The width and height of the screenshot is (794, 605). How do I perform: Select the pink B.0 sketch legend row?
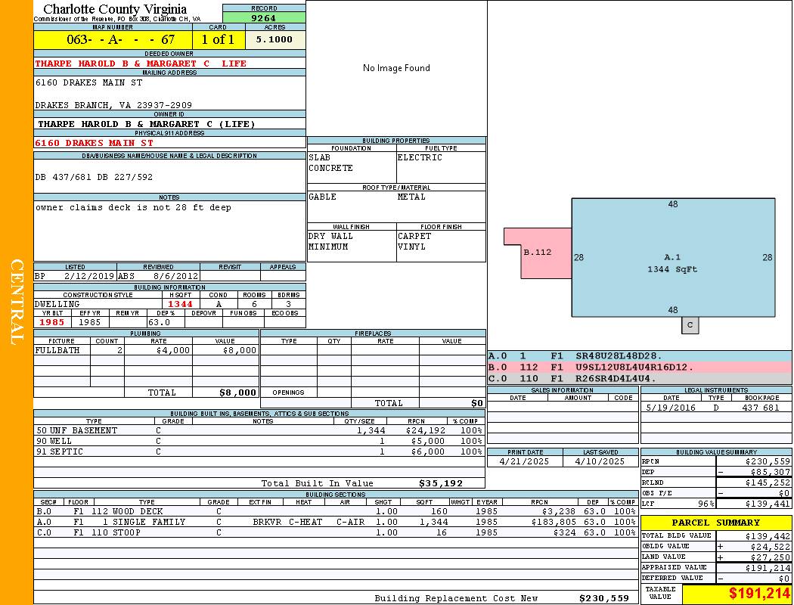tap(639, 368)
